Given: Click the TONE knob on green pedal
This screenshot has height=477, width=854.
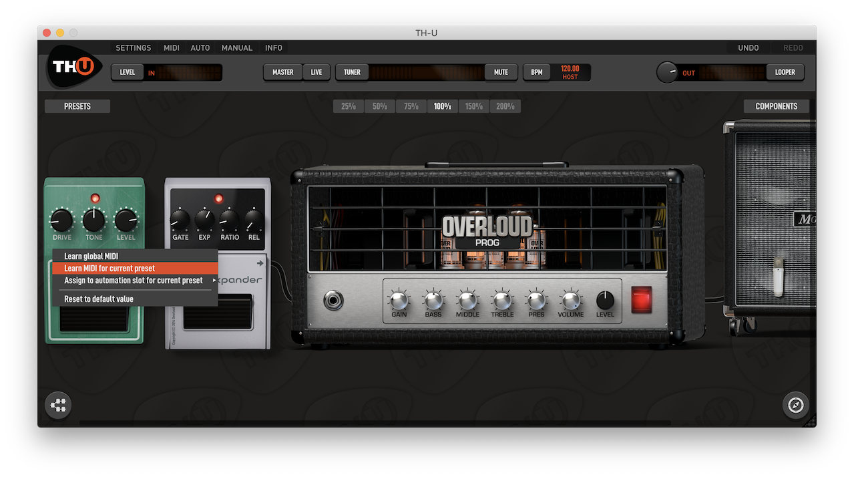Looking at the screenshot, I should coord(94,220).
